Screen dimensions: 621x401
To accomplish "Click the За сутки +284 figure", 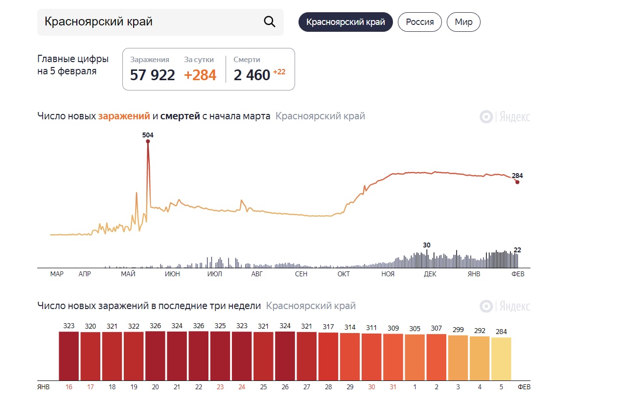I will (x=200, y=75).
